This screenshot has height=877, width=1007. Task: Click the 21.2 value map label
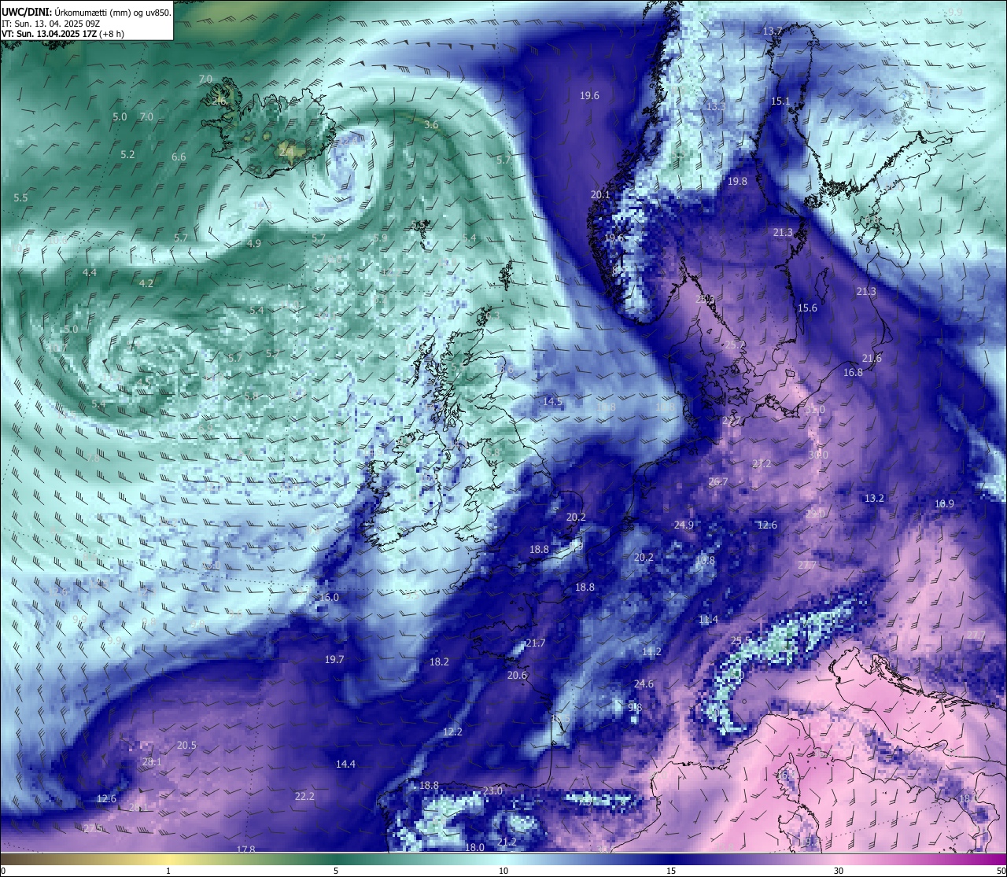[507, 842]
